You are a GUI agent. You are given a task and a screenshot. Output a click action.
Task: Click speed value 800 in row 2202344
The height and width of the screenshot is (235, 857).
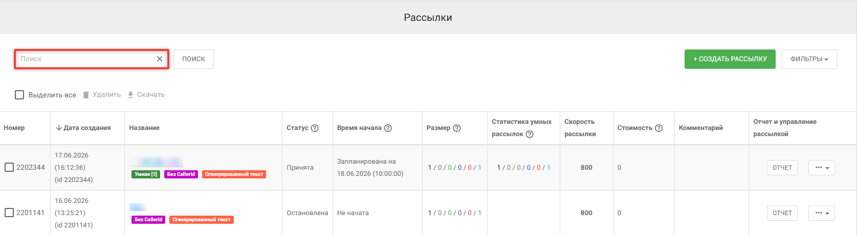(586, 168)
